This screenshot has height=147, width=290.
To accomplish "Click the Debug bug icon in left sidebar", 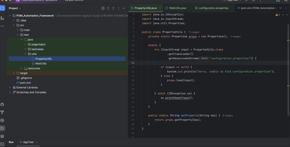I will click(x=2, y=104).
